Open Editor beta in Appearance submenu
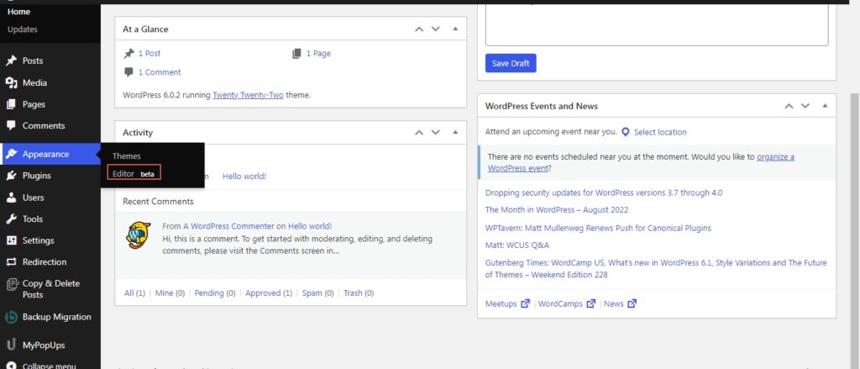This screenshot has height=369, width=860. point(134,173)
